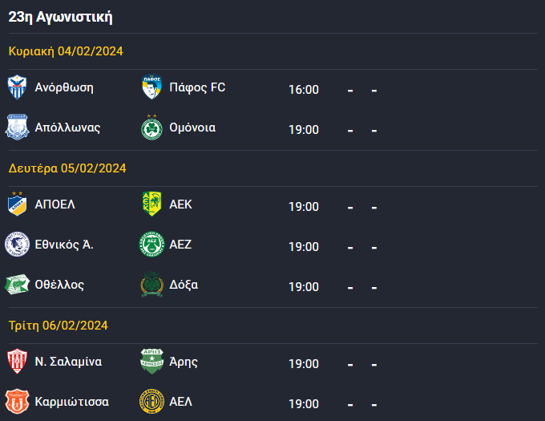Viewport: 545px width, 421px height.
Task: Select the Δευτέρα 05/02/2024 date heading
Action: tap(67, 168)
